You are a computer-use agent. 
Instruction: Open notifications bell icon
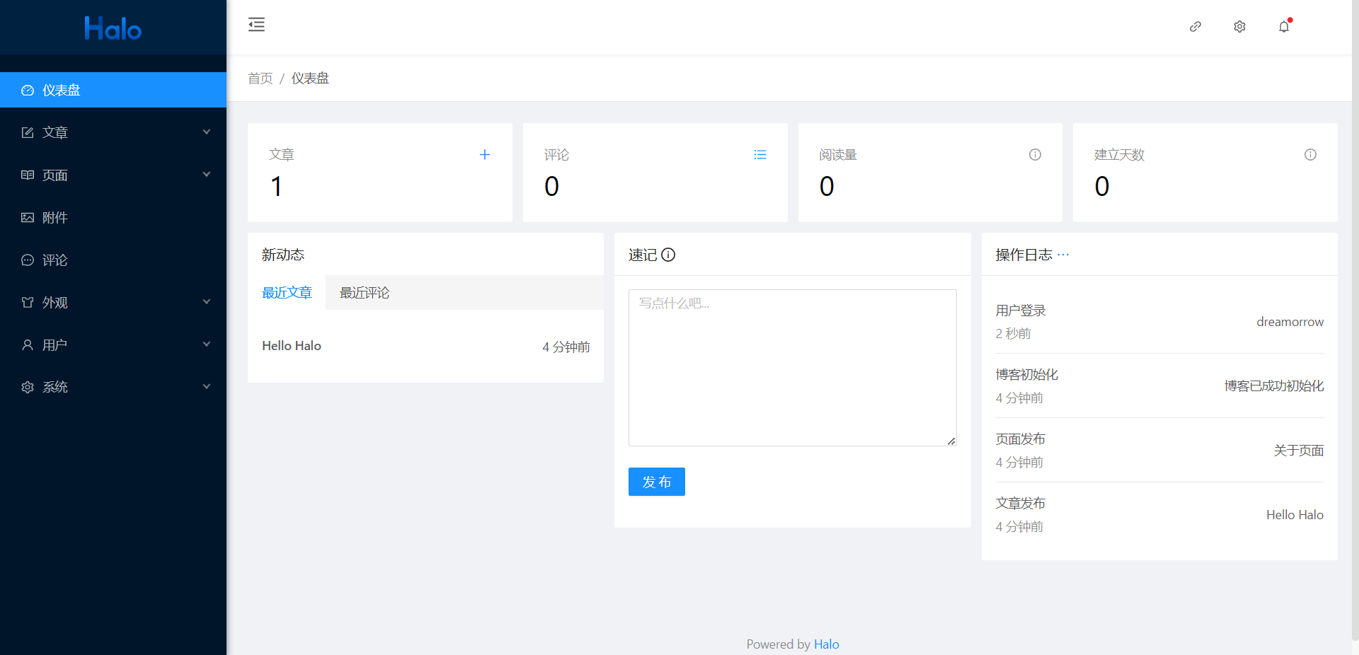click(1284, 27)
